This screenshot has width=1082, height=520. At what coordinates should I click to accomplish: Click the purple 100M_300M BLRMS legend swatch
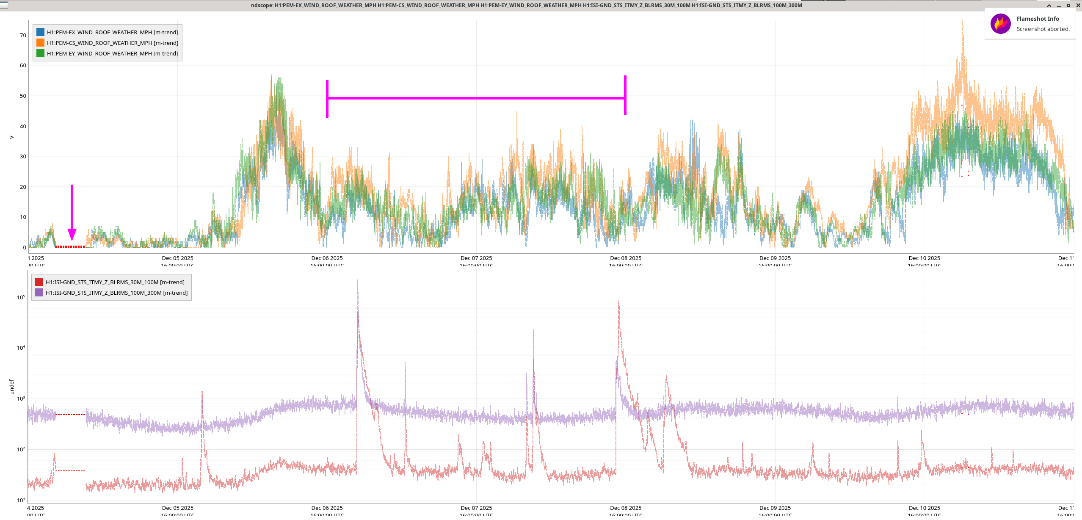39,293
